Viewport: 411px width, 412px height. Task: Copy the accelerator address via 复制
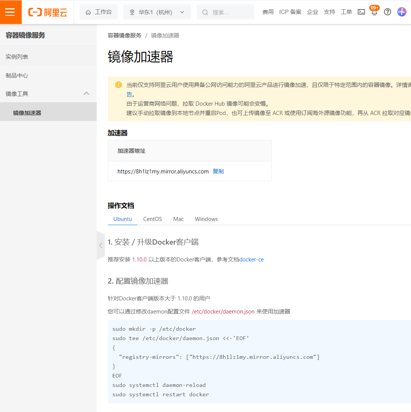click(218, 171)
